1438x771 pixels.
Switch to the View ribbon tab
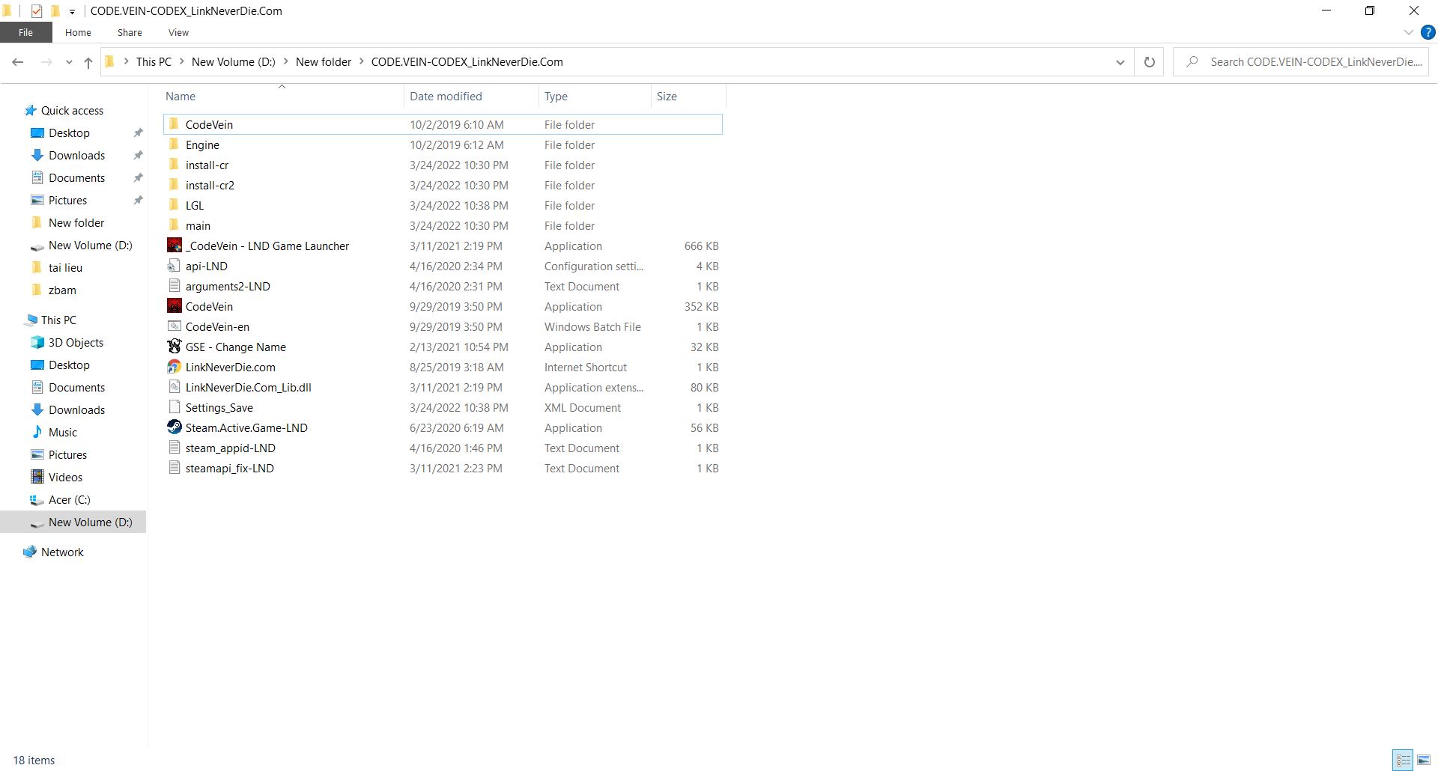(x=178, y=32)
